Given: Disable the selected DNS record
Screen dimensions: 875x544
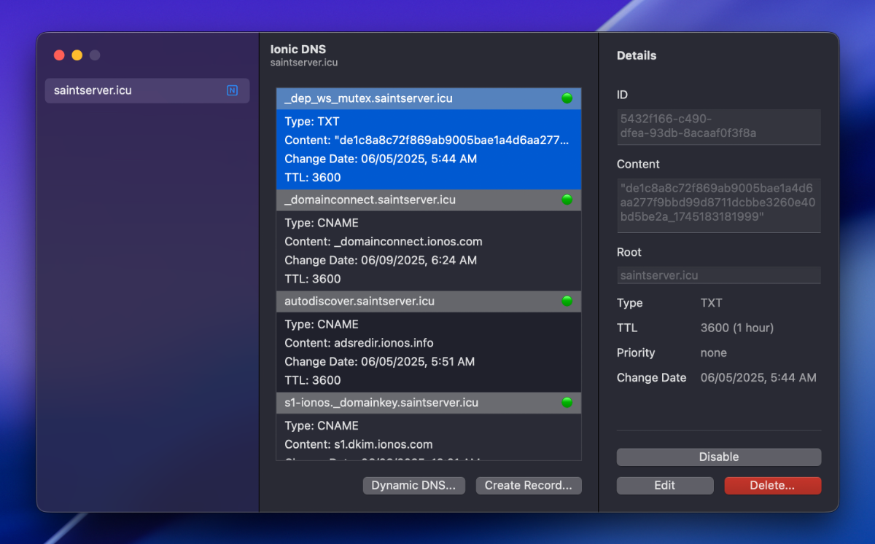Looking at the screenshot, I should tap(719, 457).
